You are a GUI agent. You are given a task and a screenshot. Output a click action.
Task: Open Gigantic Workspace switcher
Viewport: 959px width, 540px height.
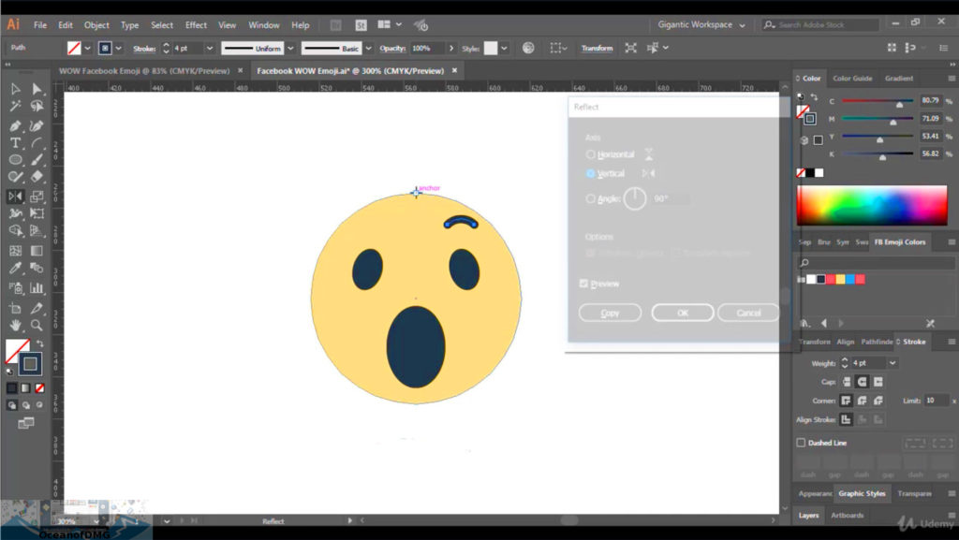[x=701, y=25]
